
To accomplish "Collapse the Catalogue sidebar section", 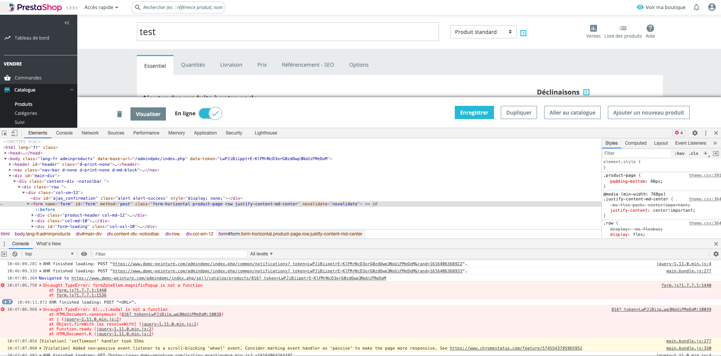I will (72, 90).
